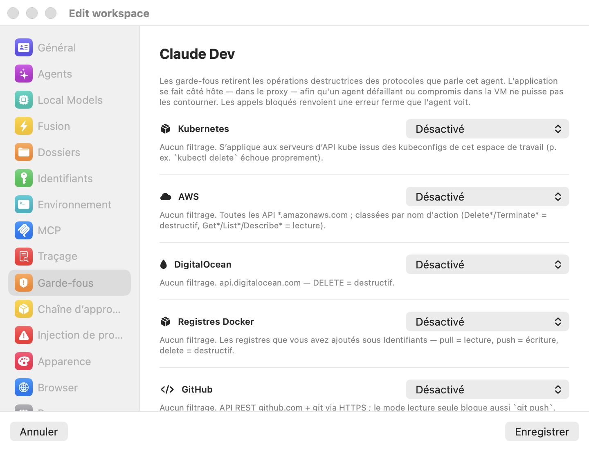Image resolution: width=589 pixels, height=451 pixels.
Task: Open the AWS guardrail mode dropdown
Action: [487, 197]
